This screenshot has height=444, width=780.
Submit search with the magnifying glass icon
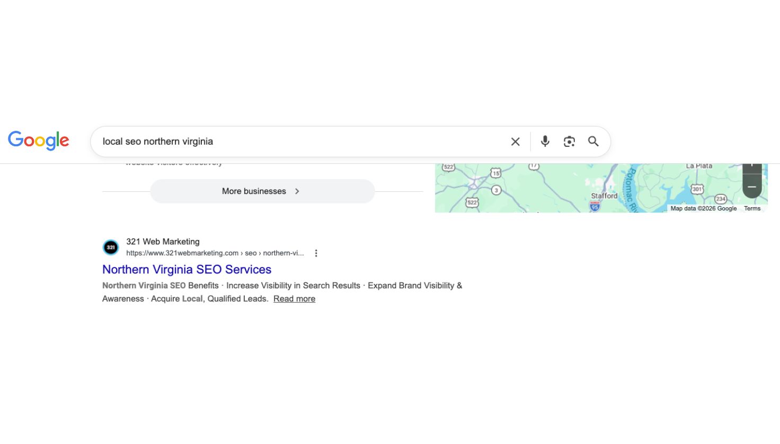click(593, 141)
